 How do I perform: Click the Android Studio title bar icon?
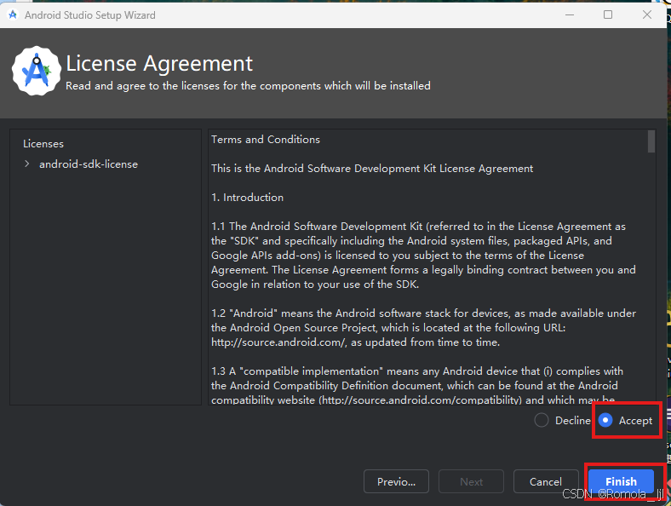pyautogui.click(x=13, y=14)
